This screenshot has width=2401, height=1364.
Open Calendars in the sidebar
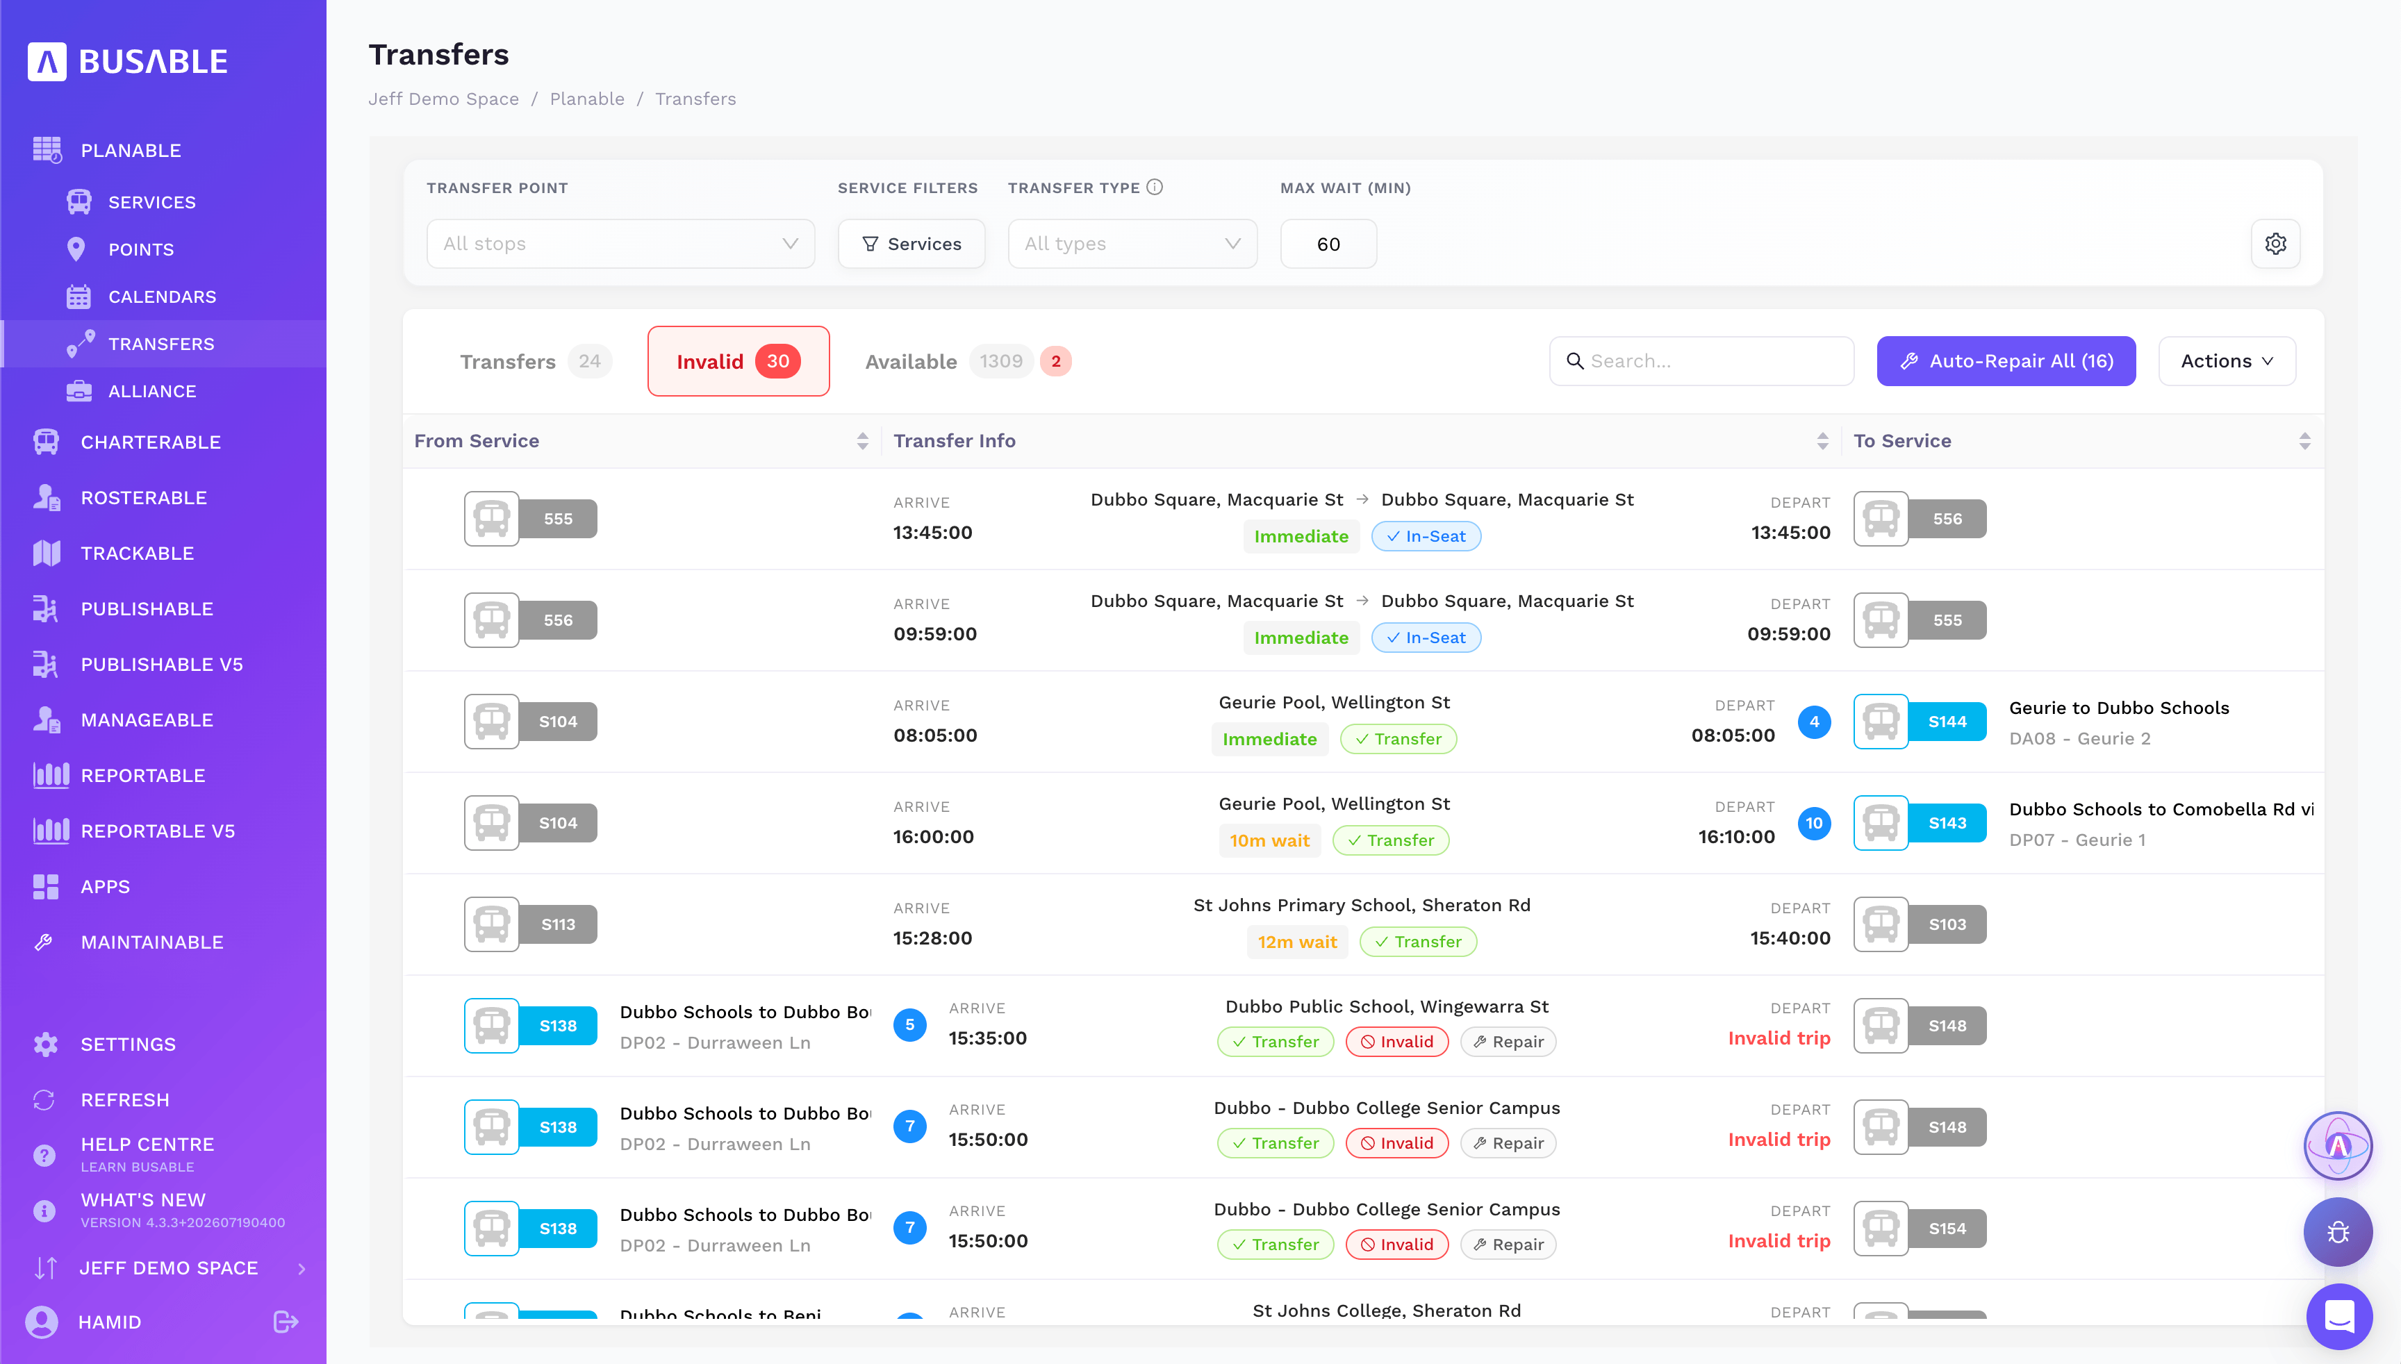pos(164,297)
